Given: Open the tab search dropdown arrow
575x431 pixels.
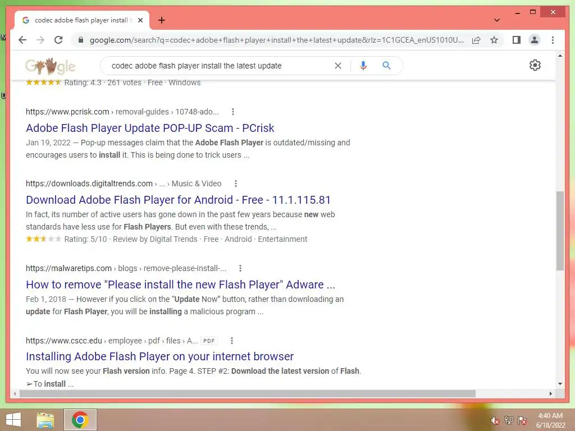Looking at the screenshot, I should tap(496, 20).
